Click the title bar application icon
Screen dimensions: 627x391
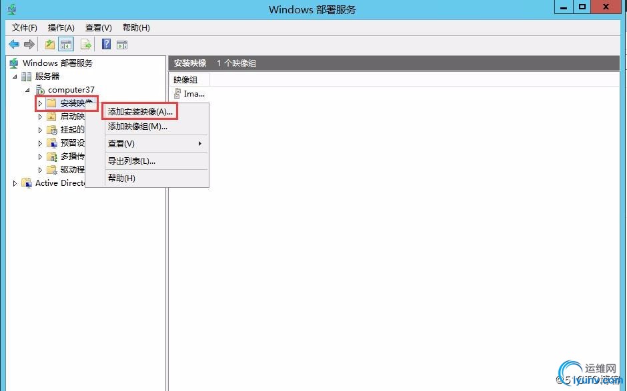12,9
